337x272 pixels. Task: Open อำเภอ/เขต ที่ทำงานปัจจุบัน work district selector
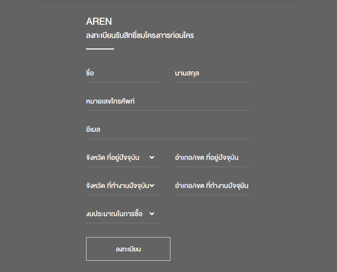pyautogui.click(x=210, y=186)
